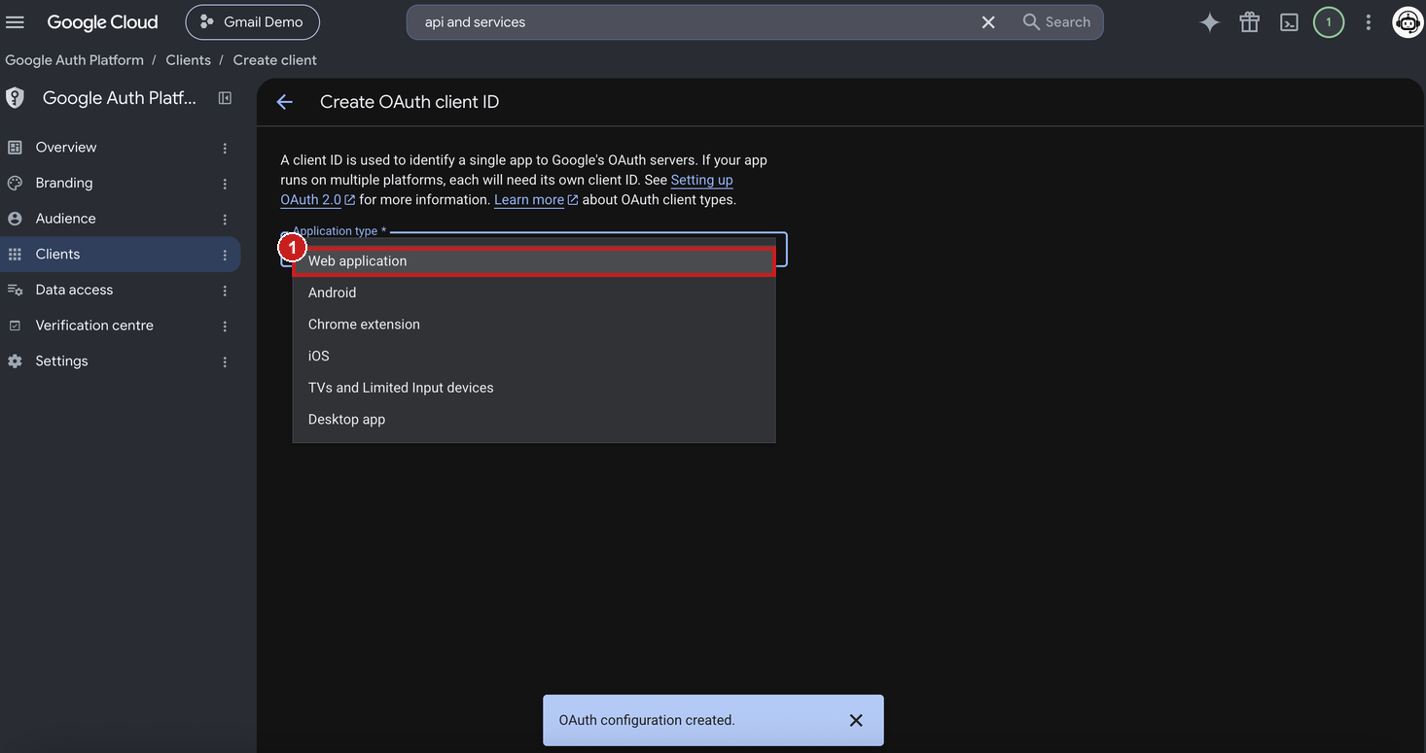
Task: Activate the Cloud Shell terminal icon
Action: (x=1289, y=22)
